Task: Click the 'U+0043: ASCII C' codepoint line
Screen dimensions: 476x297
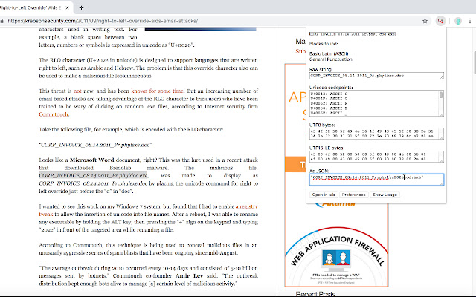Action: (329, 94)
